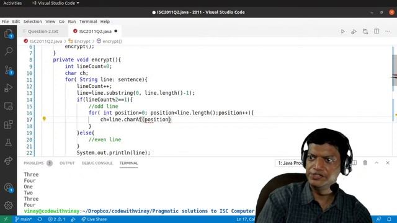
Task: Click the main branch in status bar
Action: click(23, 219)
